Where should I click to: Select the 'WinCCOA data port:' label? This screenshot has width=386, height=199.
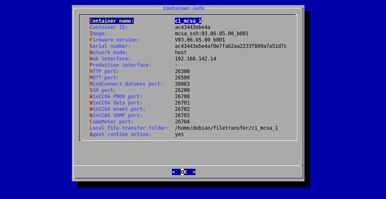coord(116,103)
